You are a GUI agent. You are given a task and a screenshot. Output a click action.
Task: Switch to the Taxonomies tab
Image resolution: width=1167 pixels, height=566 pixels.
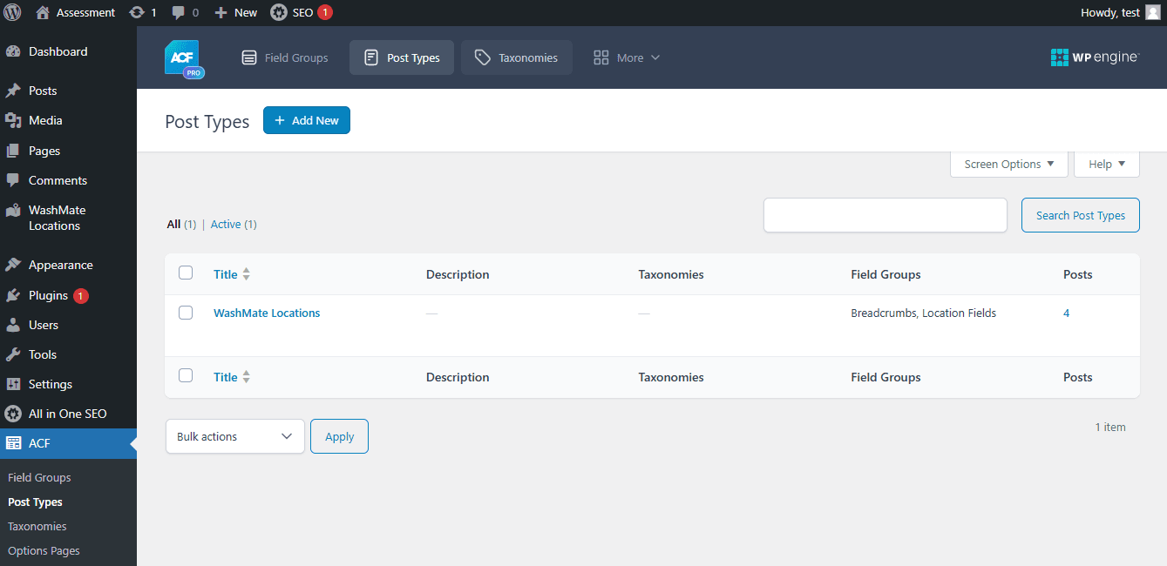516,58
